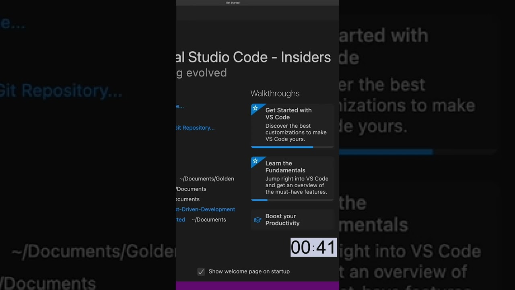Click the Walkthroughs heading

point(275,93)
